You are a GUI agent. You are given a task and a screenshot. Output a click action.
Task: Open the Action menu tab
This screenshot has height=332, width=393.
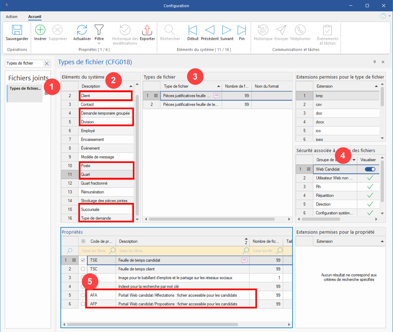12,17
